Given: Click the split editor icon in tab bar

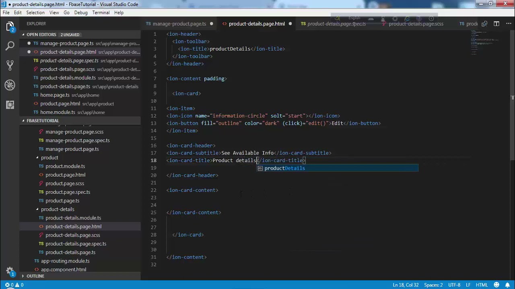Looking at the screenshot, I should (496, 24).
